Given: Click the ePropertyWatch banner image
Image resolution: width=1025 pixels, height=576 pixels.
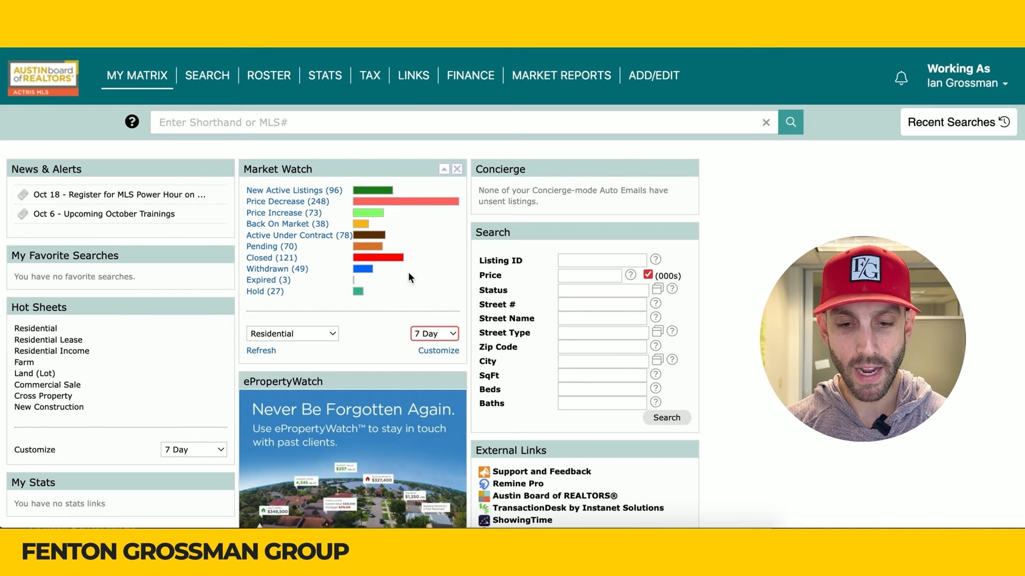Looking at the screenshot, I should pyautogui.click(x=353, y=459).
